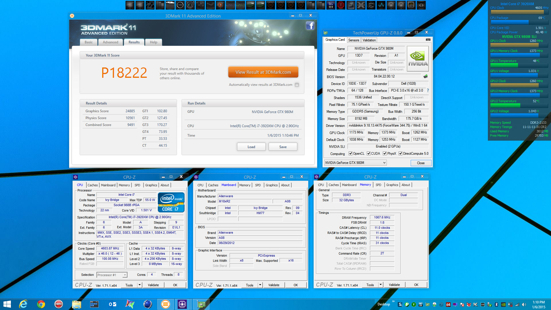Click the Bluetooth tray icon
The height and width of the screenshot is (310, 551).
coord(496,305)
